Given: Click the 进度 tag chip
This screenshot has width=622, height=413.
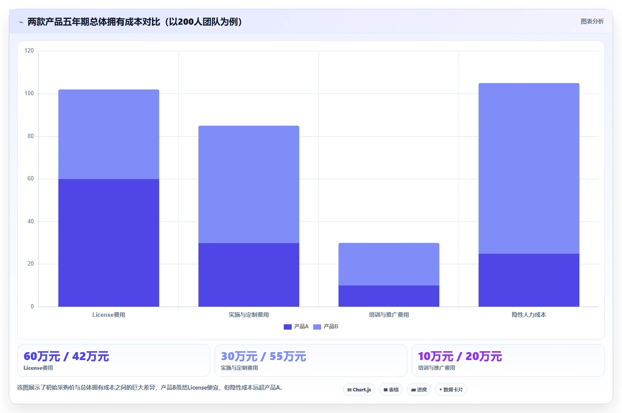Looking at the screenshot, I should 419,390.
